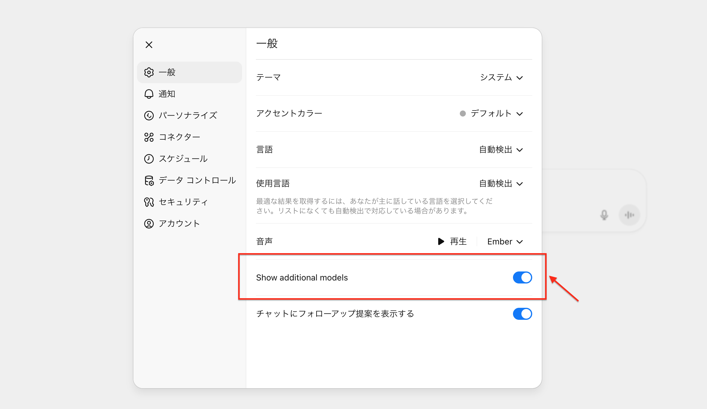Choose a different voice from Ember dropdown
The height and width of the screenshot is (409, 707).
point(505,242)
